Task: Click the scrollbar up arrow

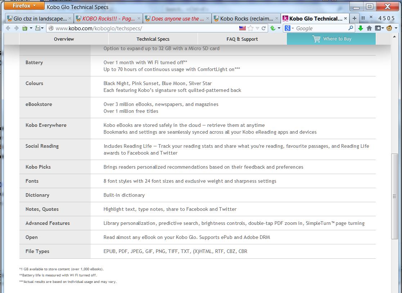Action: (394, 37)
